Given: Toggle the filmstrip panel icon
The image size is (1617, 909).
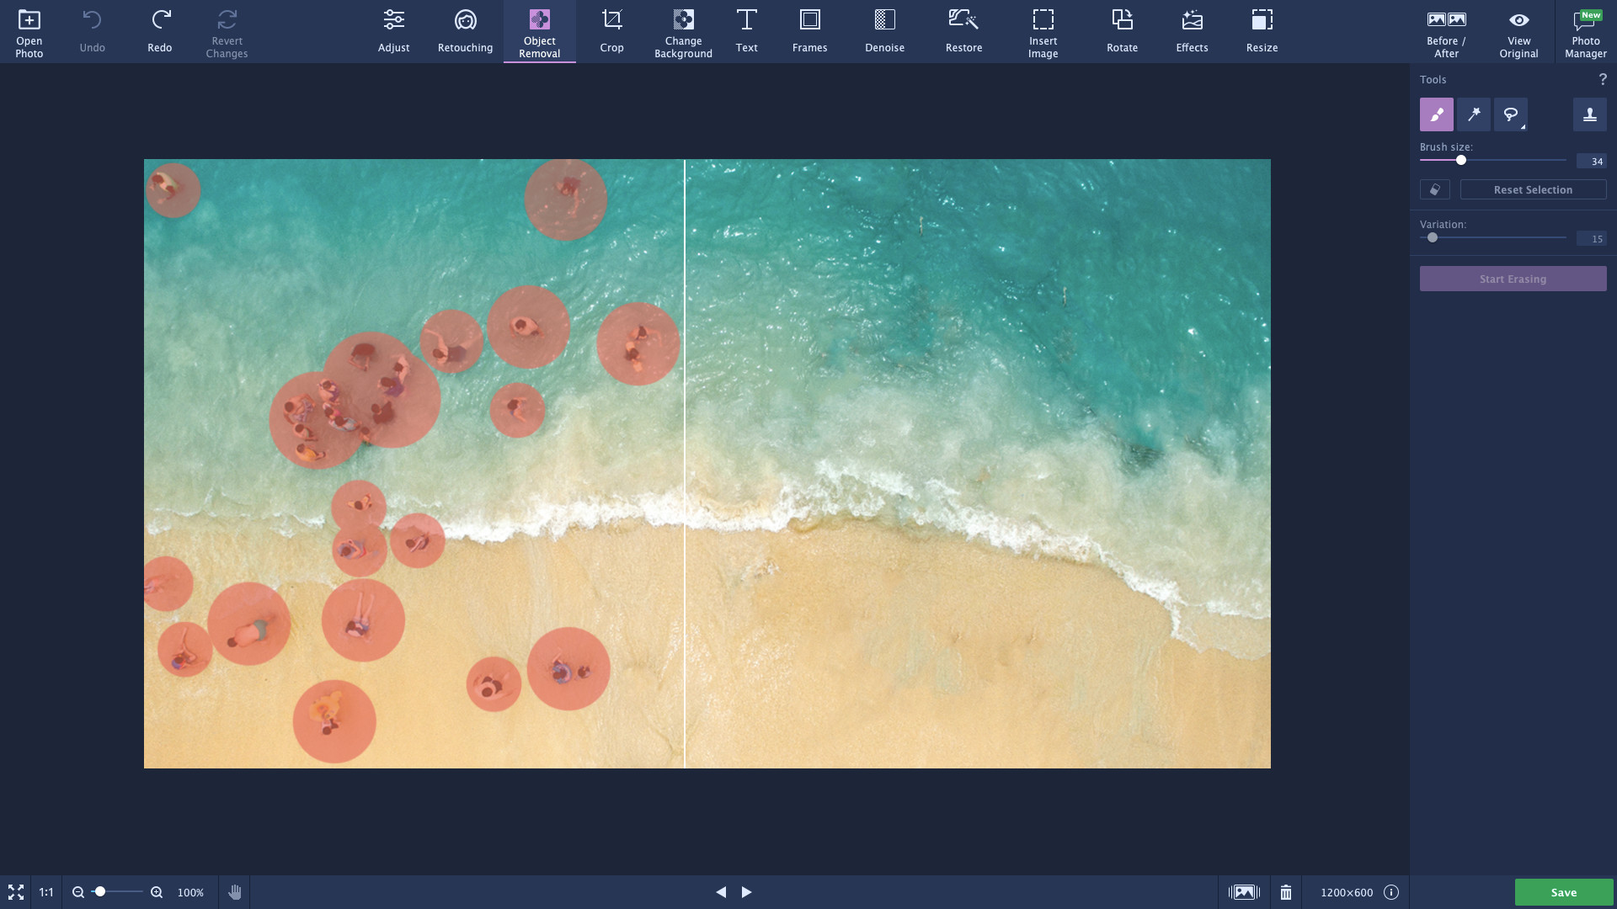Looking at the screenshot, I should tap(1244, 892).
